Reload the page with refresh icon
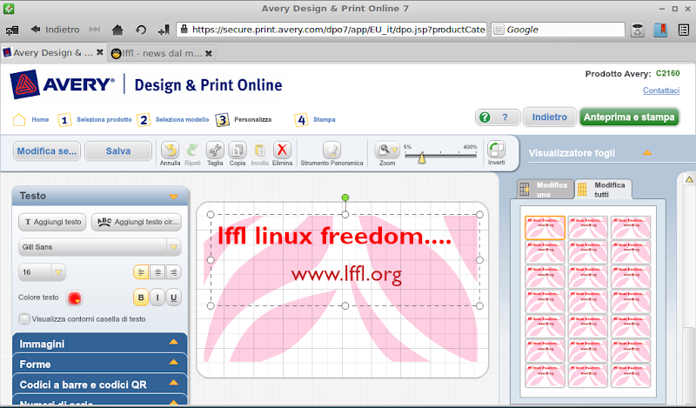 [x=141, y=30]
